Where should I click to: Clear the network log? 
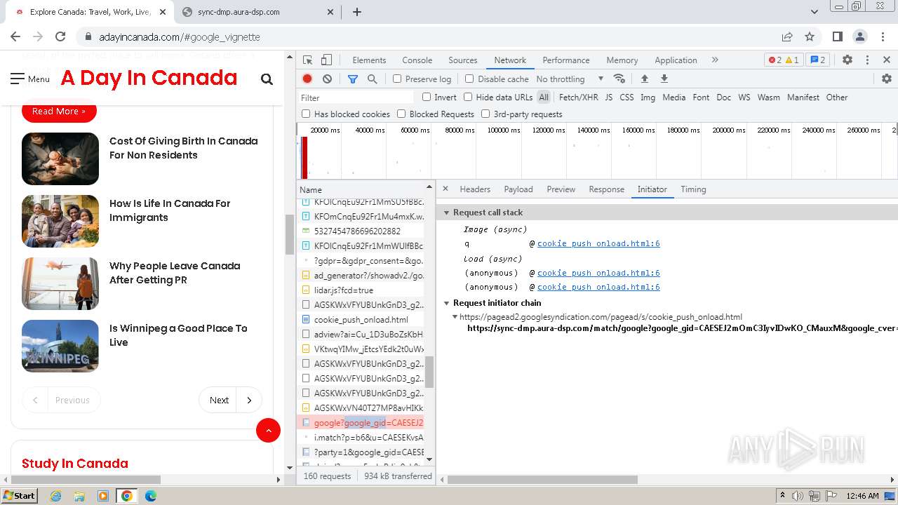327,79
